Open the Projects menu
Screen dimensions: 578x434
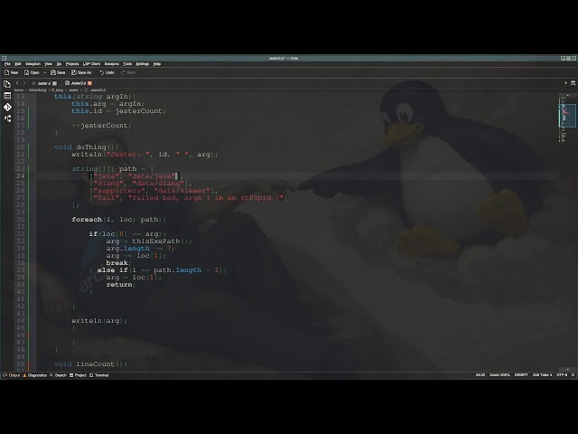(72, 64)
